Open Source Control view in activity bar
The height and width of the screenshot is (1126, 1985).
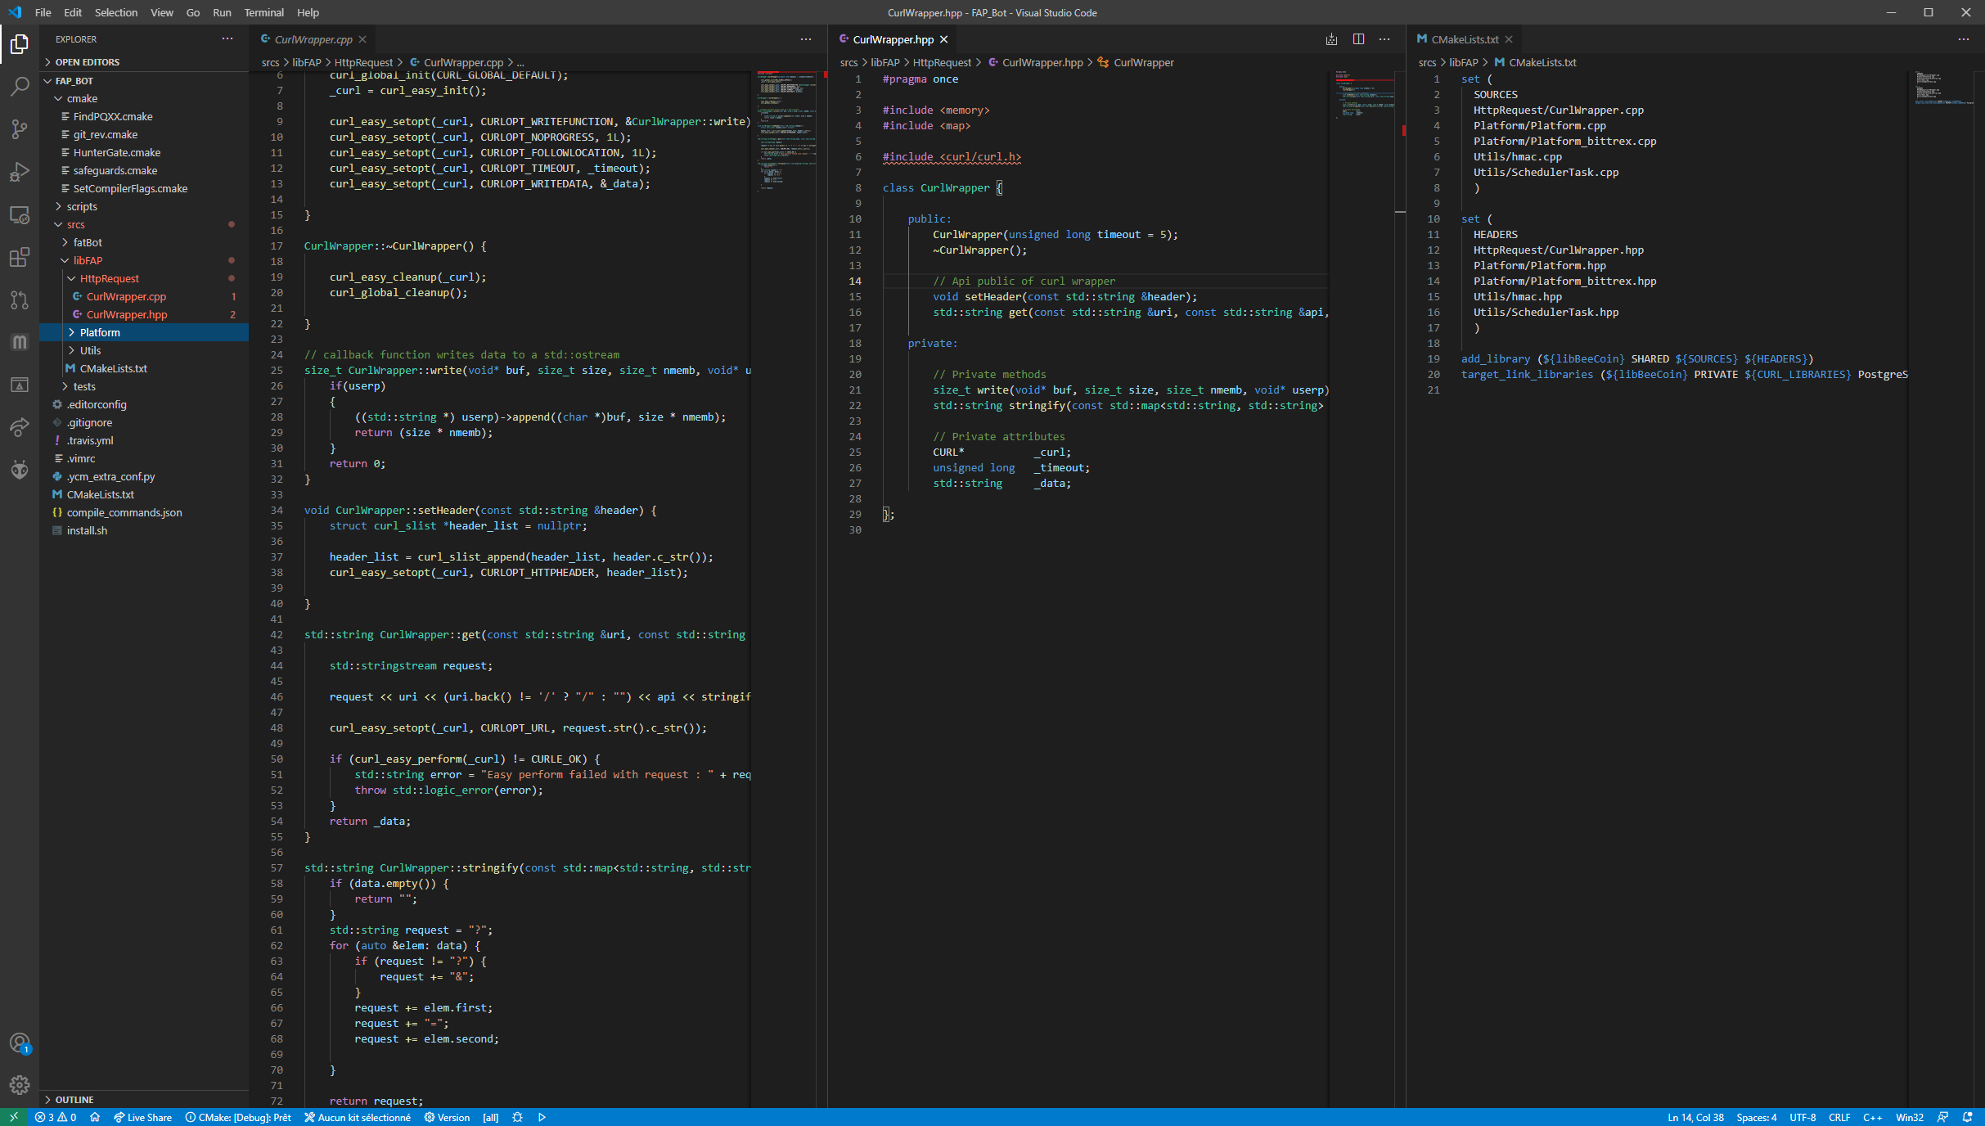(20, 129)
